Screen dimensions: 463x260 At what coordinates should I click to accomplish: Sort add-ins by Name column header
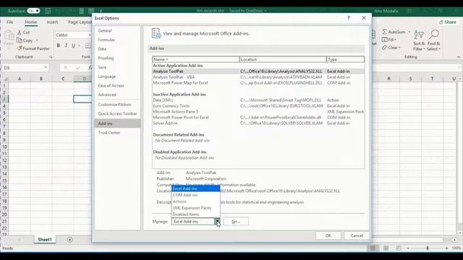(x=196, y=59)
